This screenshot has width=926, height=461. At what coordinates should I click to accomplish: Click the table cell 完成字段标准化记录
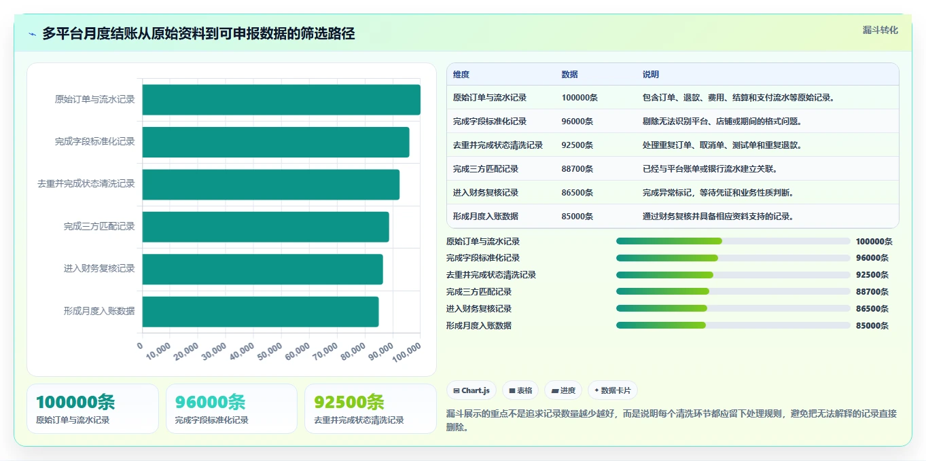[x=490, y=122]
